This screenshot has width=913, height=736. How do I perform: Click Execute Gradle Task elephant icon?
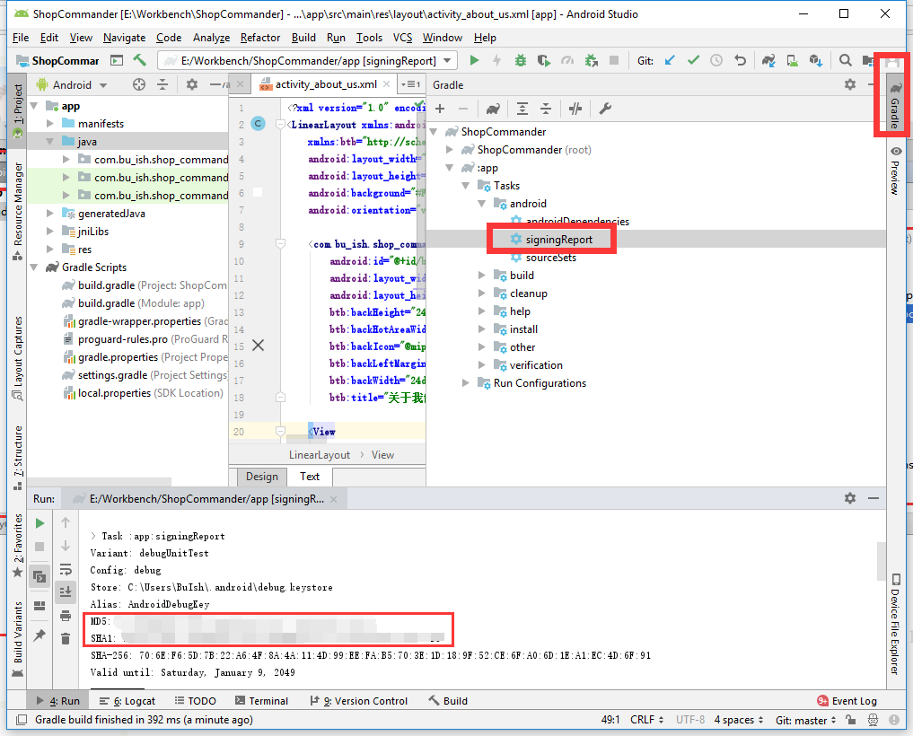pyautogui.click(x=493, y=109)
